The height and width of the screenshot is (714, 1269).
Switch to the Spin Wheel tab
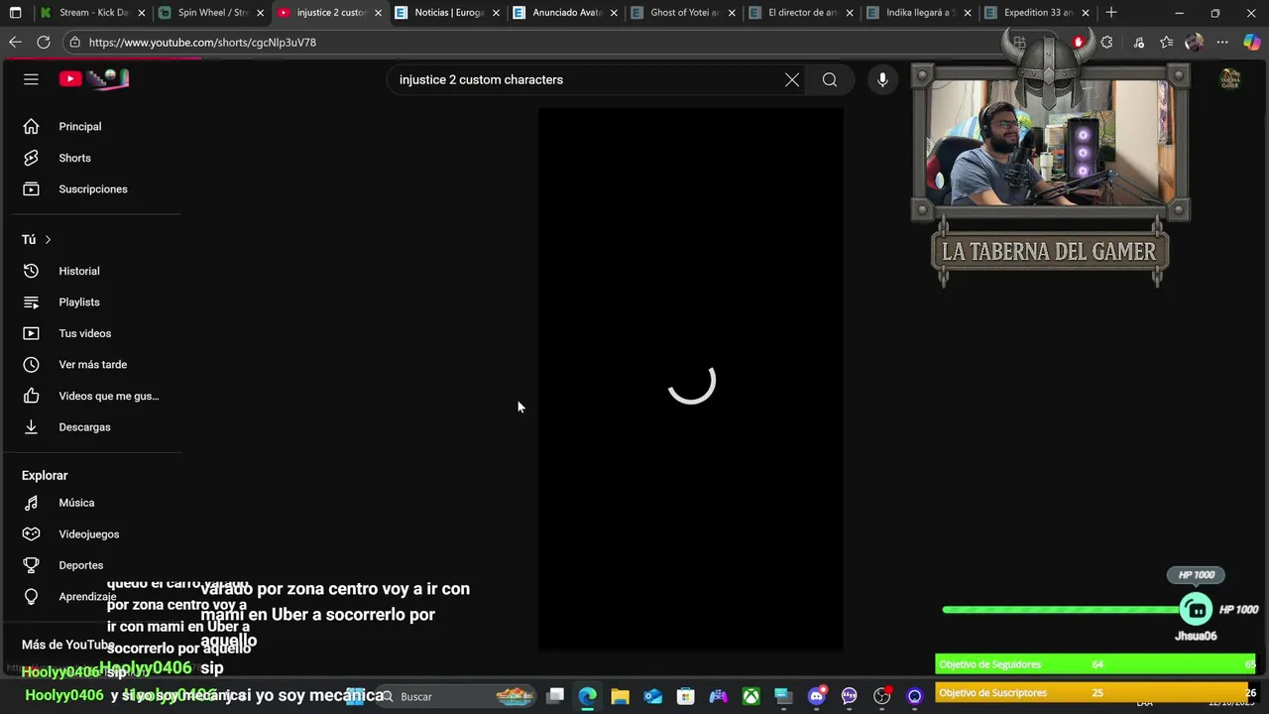pos(211,13)
